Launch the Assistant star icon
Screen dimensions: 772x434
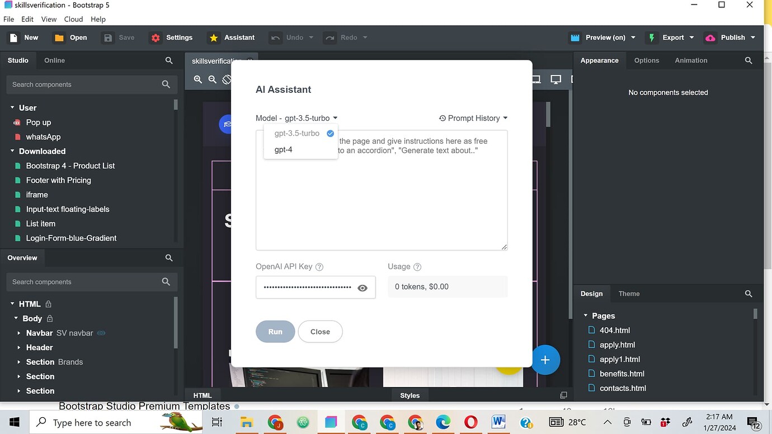click(213, 37)
